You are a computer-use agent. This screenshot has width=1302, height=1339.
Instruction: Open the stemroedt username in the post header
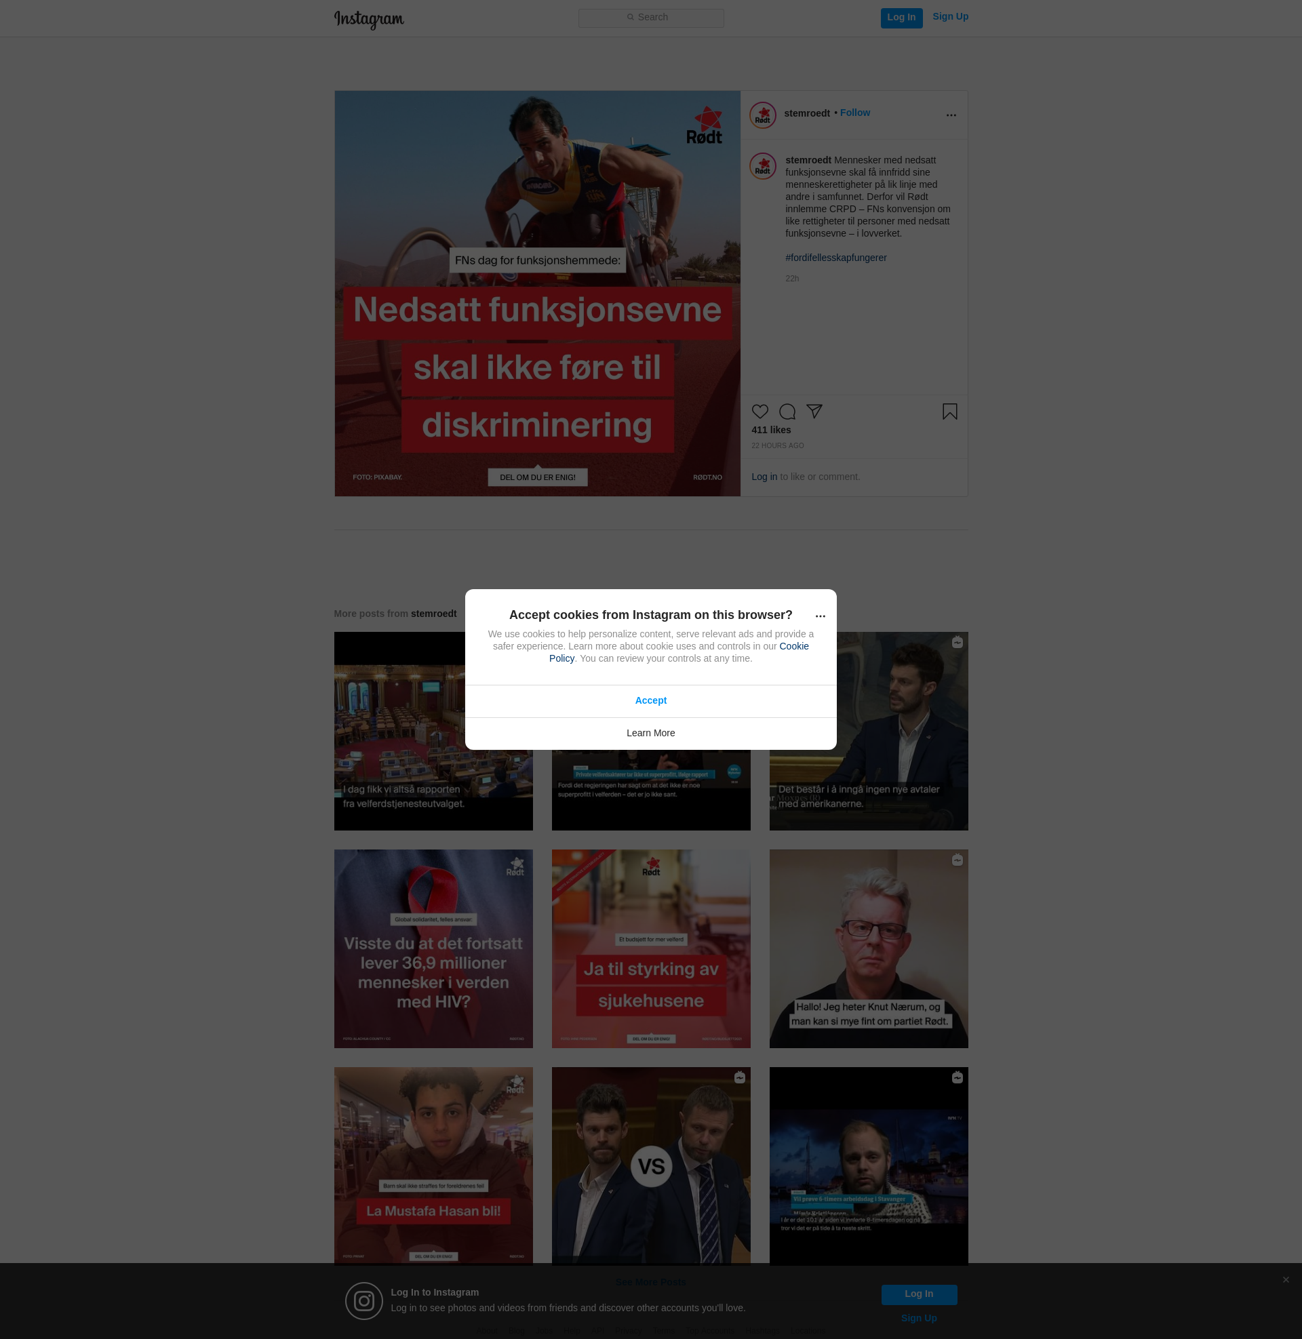click(807, 113)
